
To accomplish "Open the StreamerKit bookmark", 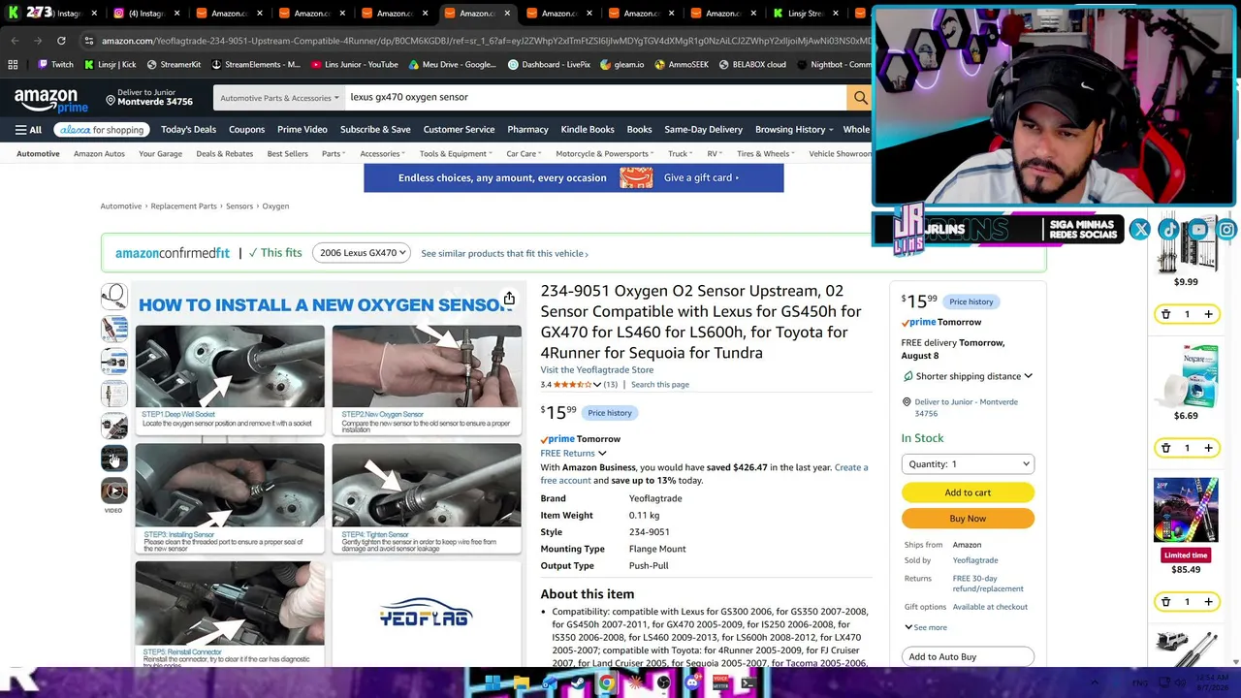I will [x=174, y=65].
